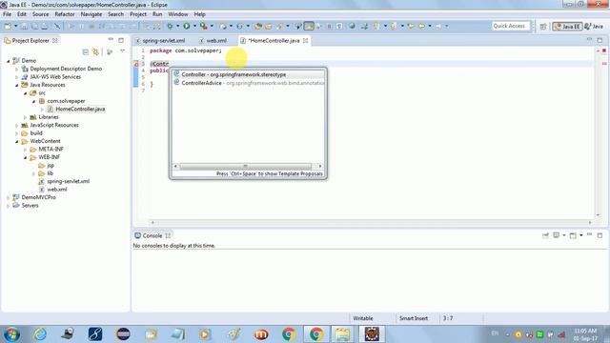This screenshot has width=610, height=343.
Task: Click the Next Annotation toolbar icon
Action: click(376, 26)
